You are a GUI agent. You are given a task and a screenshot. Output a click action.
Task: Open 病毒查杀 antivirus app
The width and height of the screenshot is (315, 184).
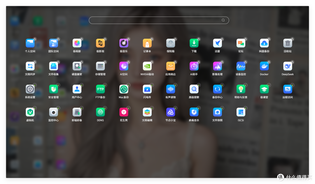(194, 112)
